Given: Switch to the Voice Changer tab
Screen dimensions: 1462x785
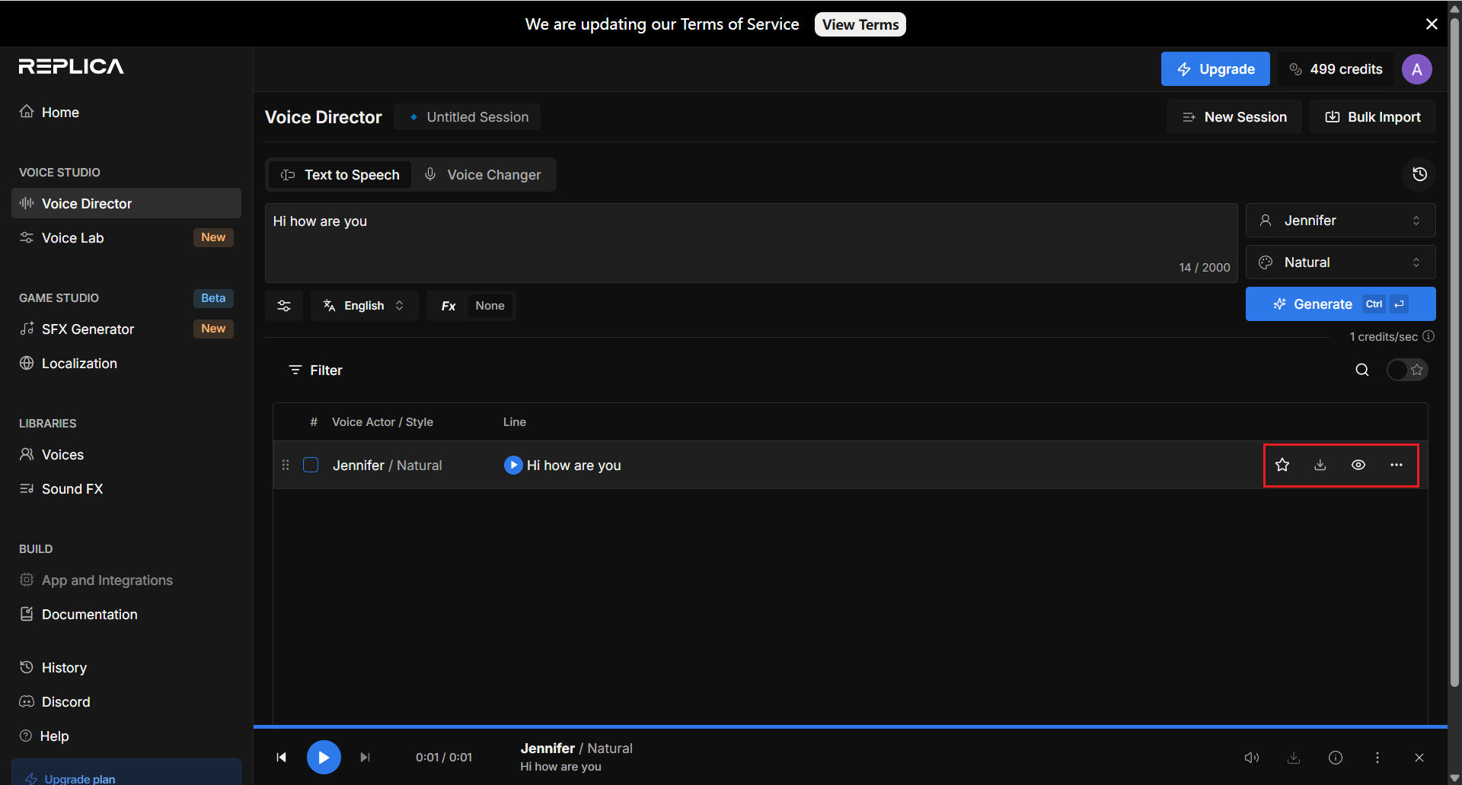Looking at the screenshot, I should pyautogui.click(x=483, y=175).
